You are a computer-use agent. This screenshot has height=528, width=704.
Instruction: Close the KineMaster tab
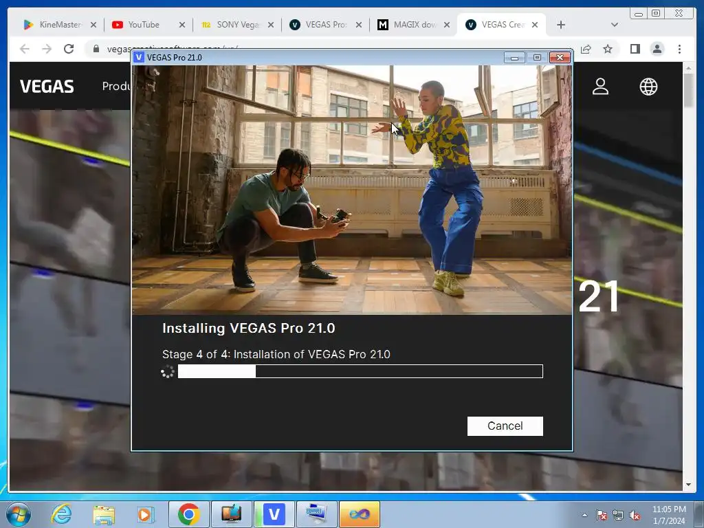coord(93,25)
